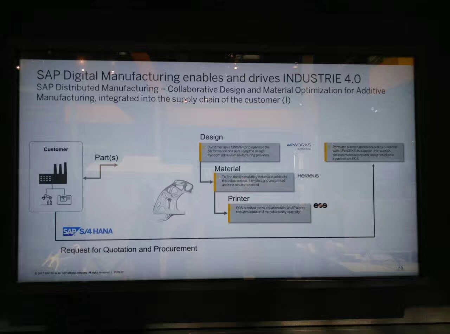The height and width of the screenshot is (334, 450).
Task: Select the Design heading
Action: point(211,137)
